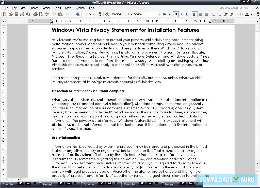Toggle italic formatting

pos(181,14)
